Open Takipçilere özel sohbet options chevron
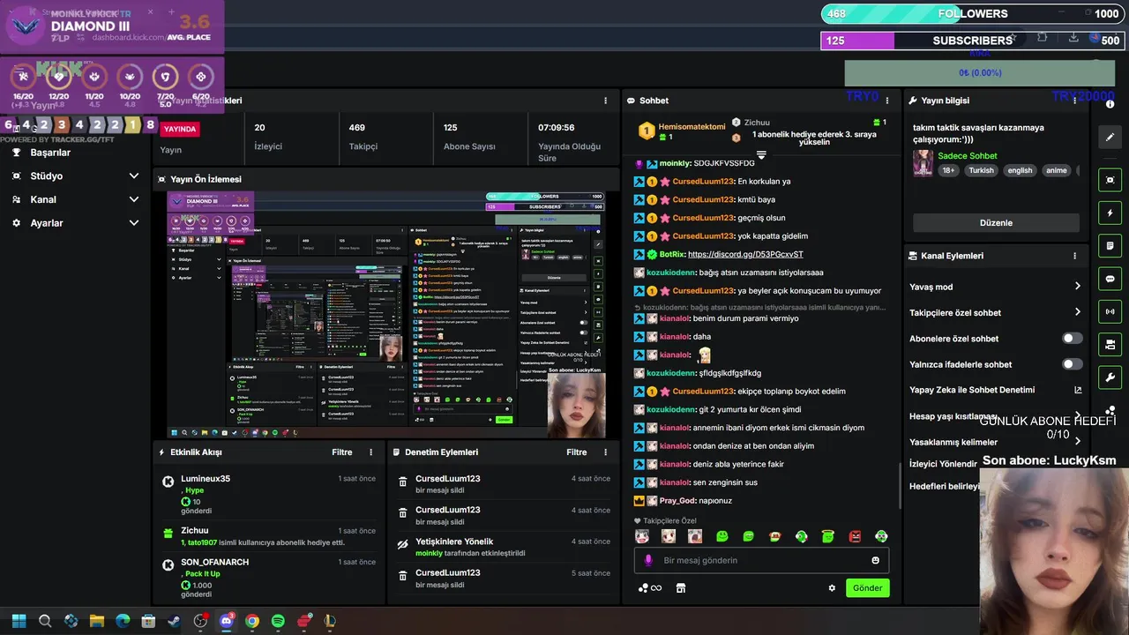Viewport: 1129px width, 635px height. coord(1077,312)
